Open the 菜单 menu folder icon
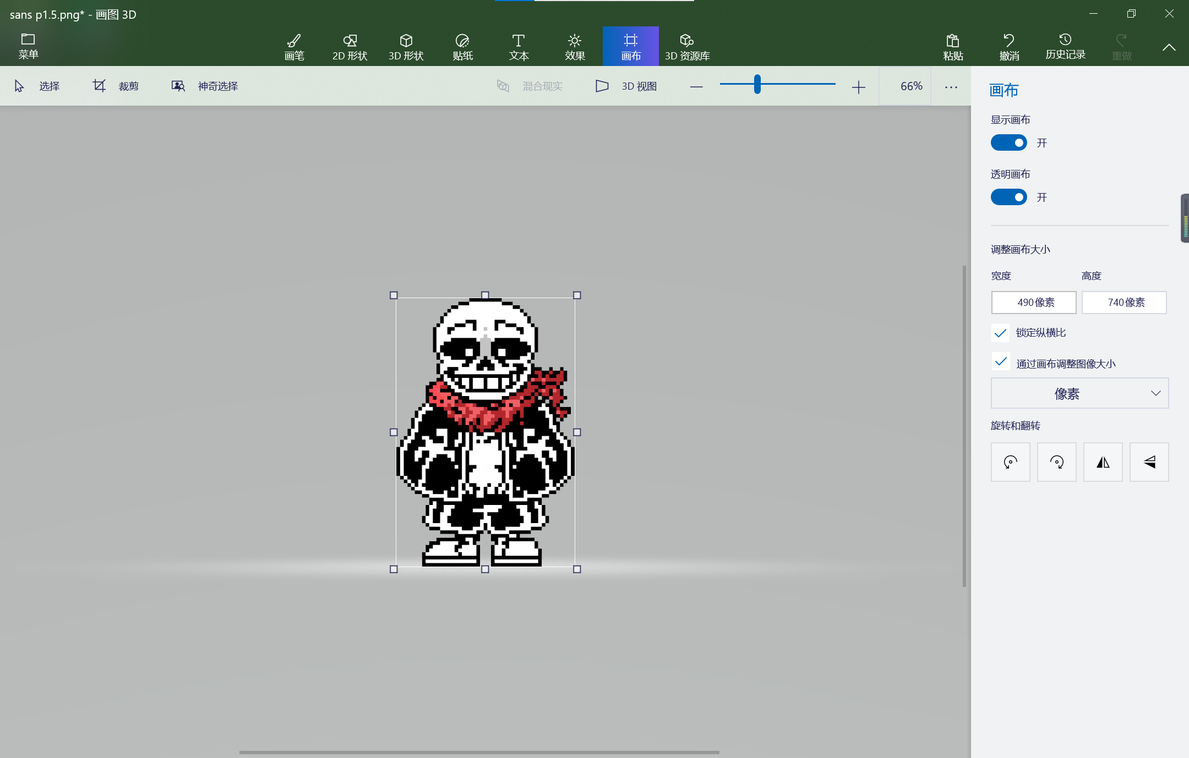The image size is (1189, 758). pyautogui.click(x=28, y=46)
